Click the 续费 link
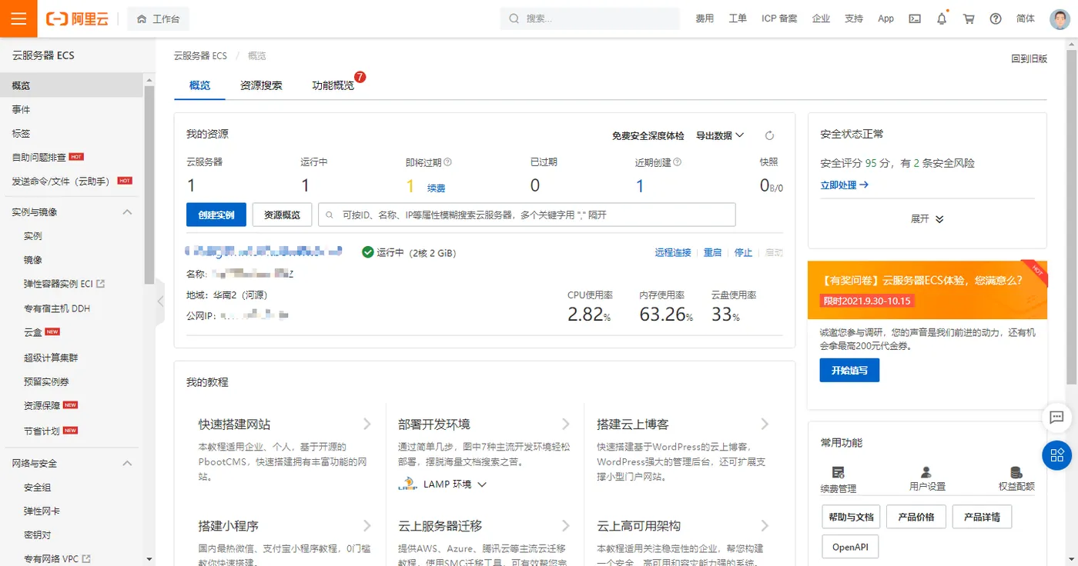 pos(436,188)
